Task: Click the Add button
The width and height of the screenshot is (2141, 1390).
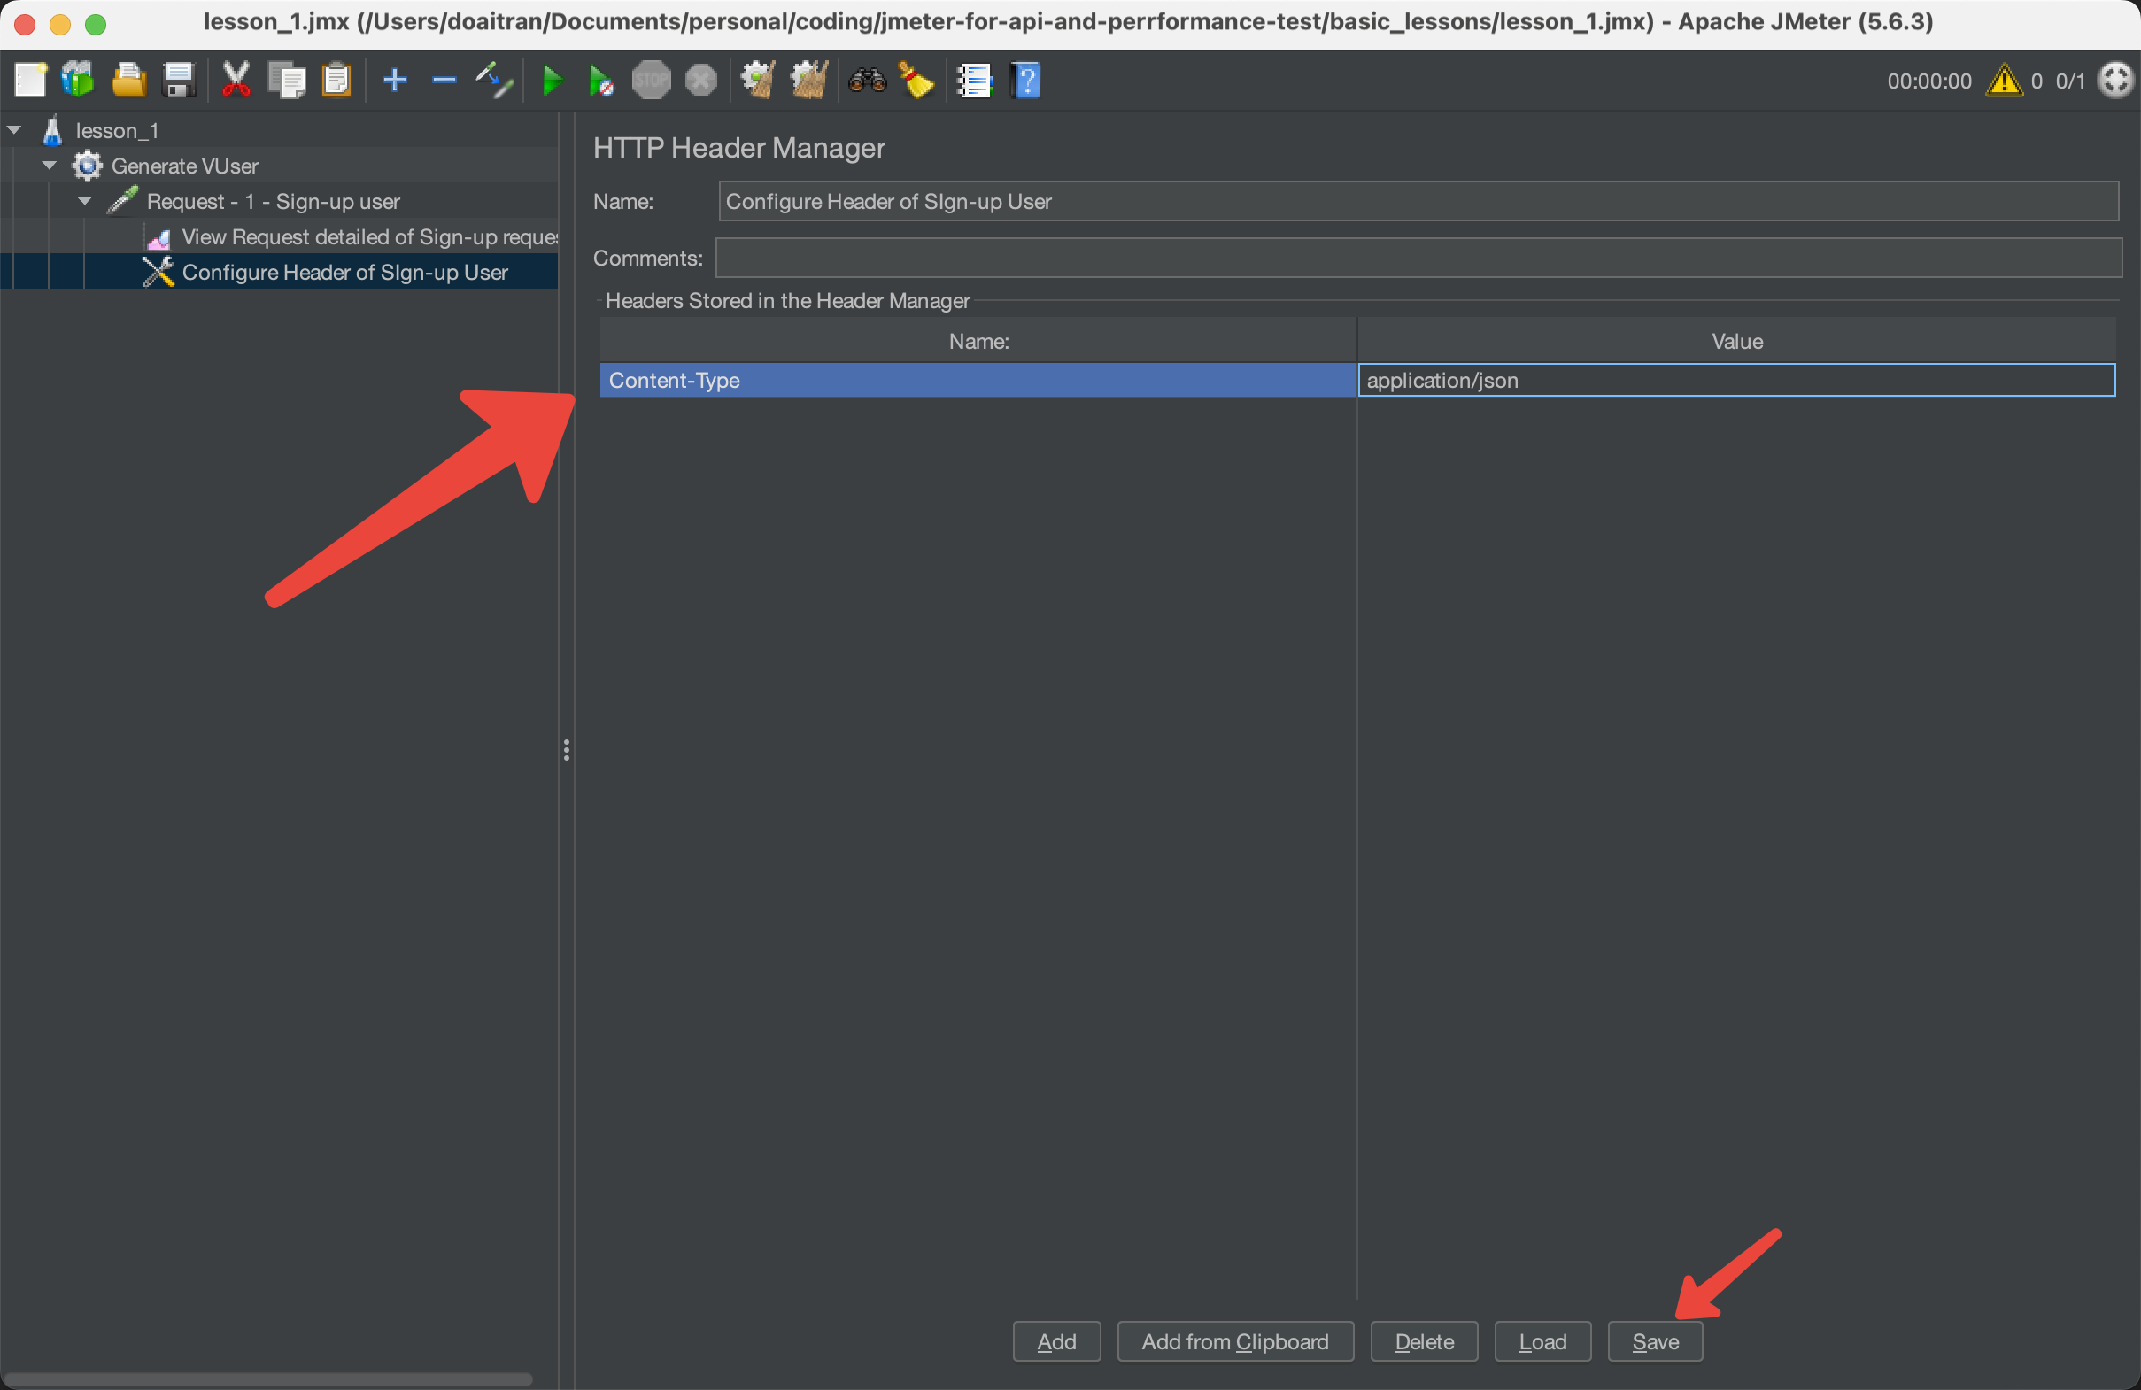Action: (x=1056, y=1341)
